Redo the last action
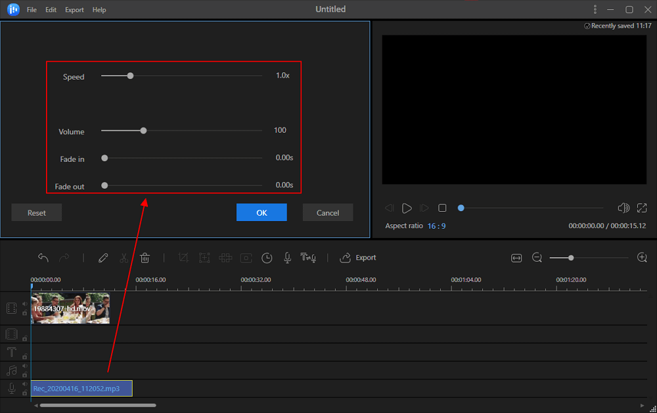The height and width of the screenshot is (413, 657). click(x=64, y=257)
